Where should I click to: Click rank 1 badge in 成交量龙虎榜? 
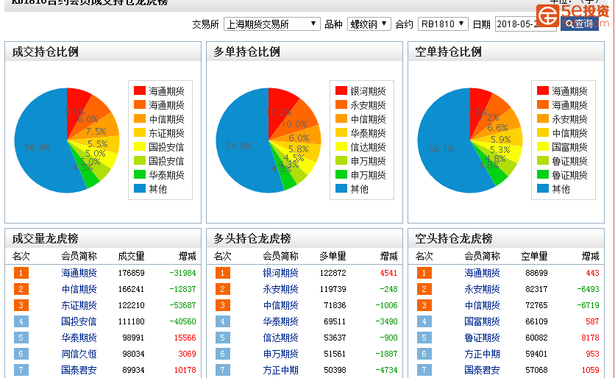click(x=21, y=273)
